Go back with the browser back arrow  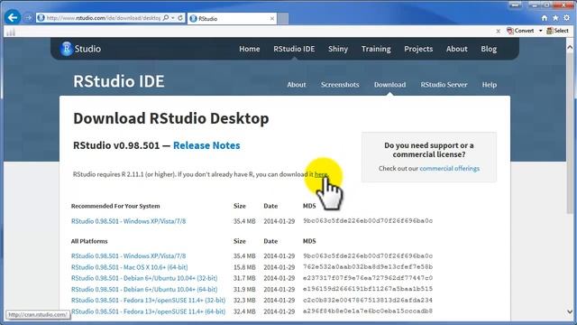coord(13,17)
